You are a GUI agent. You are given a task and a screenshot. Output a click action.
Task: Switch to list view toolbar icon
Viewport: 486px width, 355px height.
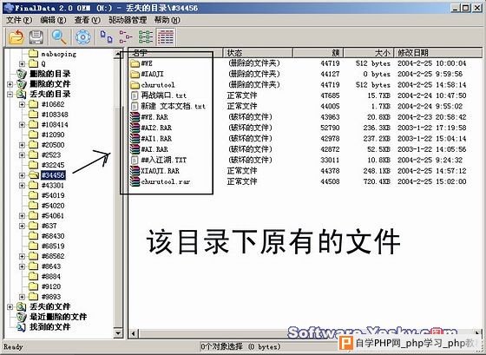pos(146,36)
